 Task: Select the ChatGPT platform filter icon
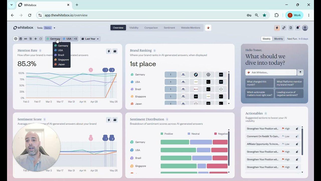click(x=16, y=39)
